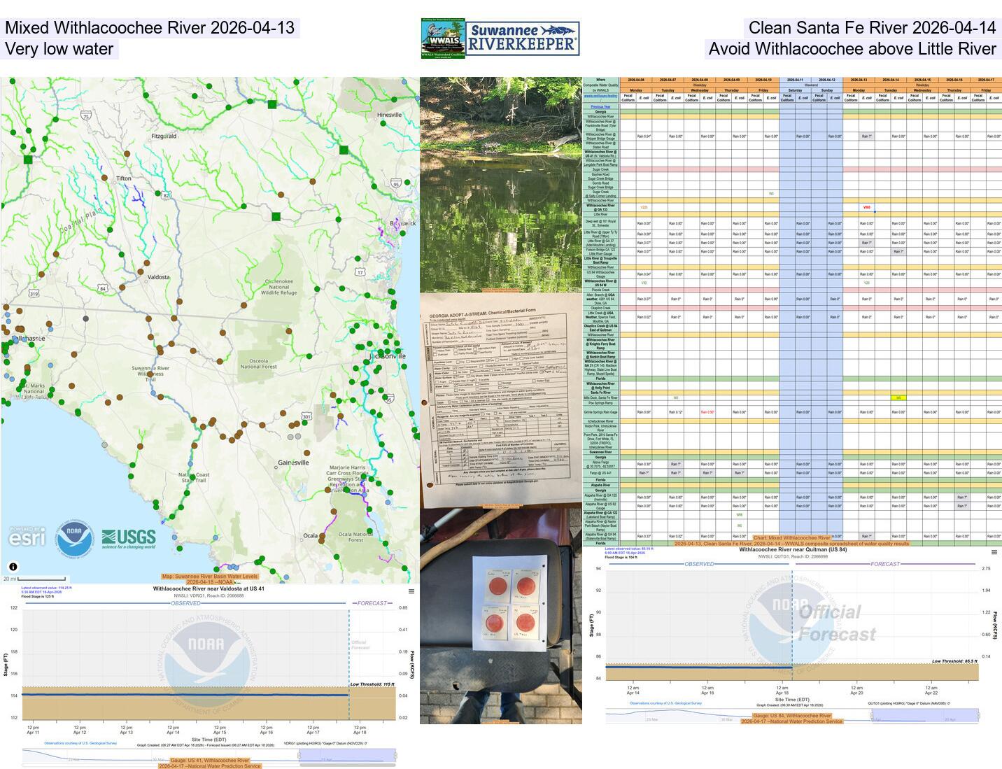
Task: Click the USGS logo on the map
Action: coord(129,538)
